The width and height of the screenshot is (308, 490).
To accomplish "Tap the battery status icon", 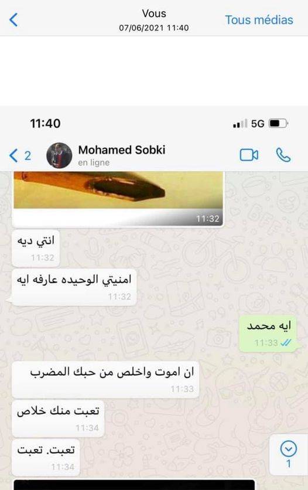I will [278, 124].
